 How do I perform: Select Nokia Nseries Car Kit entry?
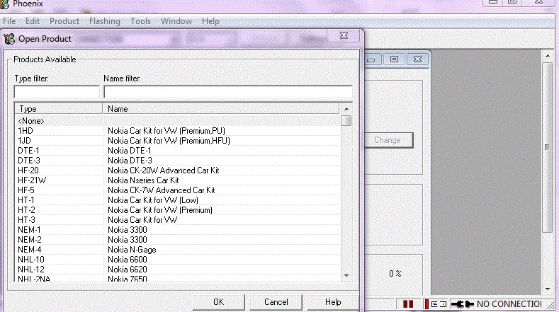pyautogui.click(x=143, y=180)
